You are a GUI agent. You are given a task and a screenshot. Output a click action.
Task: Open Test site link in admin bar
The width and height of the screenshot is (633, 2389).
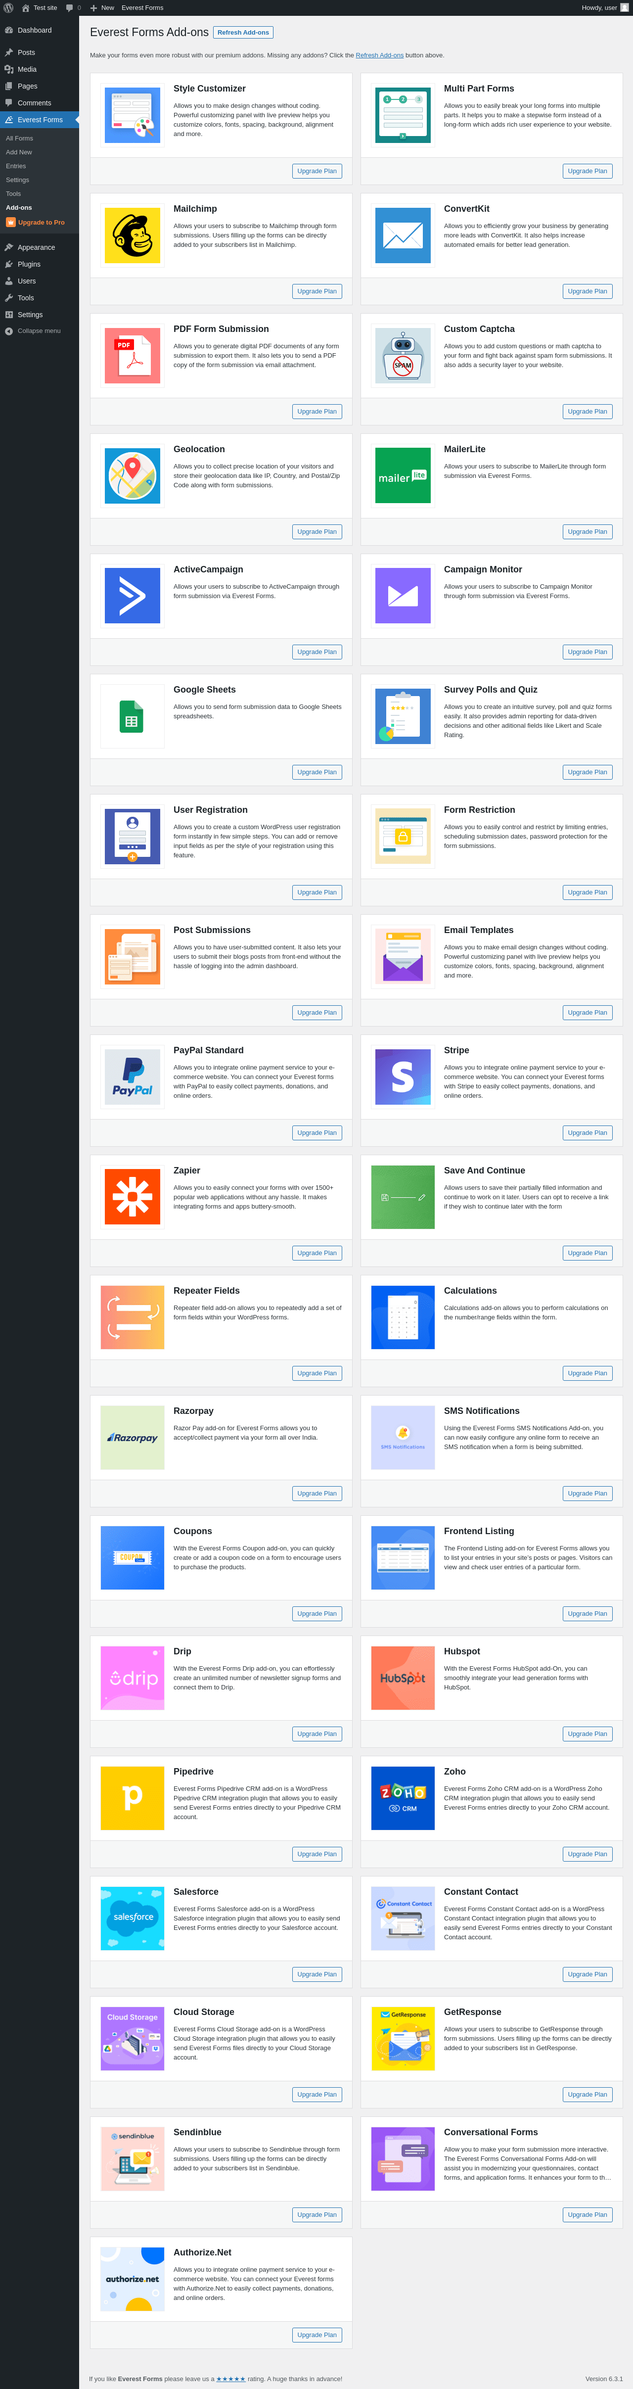coord(39,7)
